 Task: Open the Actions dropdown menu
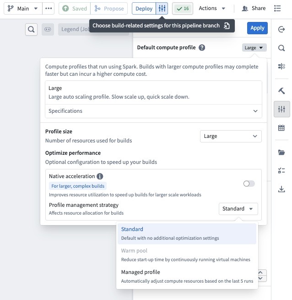pos(211,8)
